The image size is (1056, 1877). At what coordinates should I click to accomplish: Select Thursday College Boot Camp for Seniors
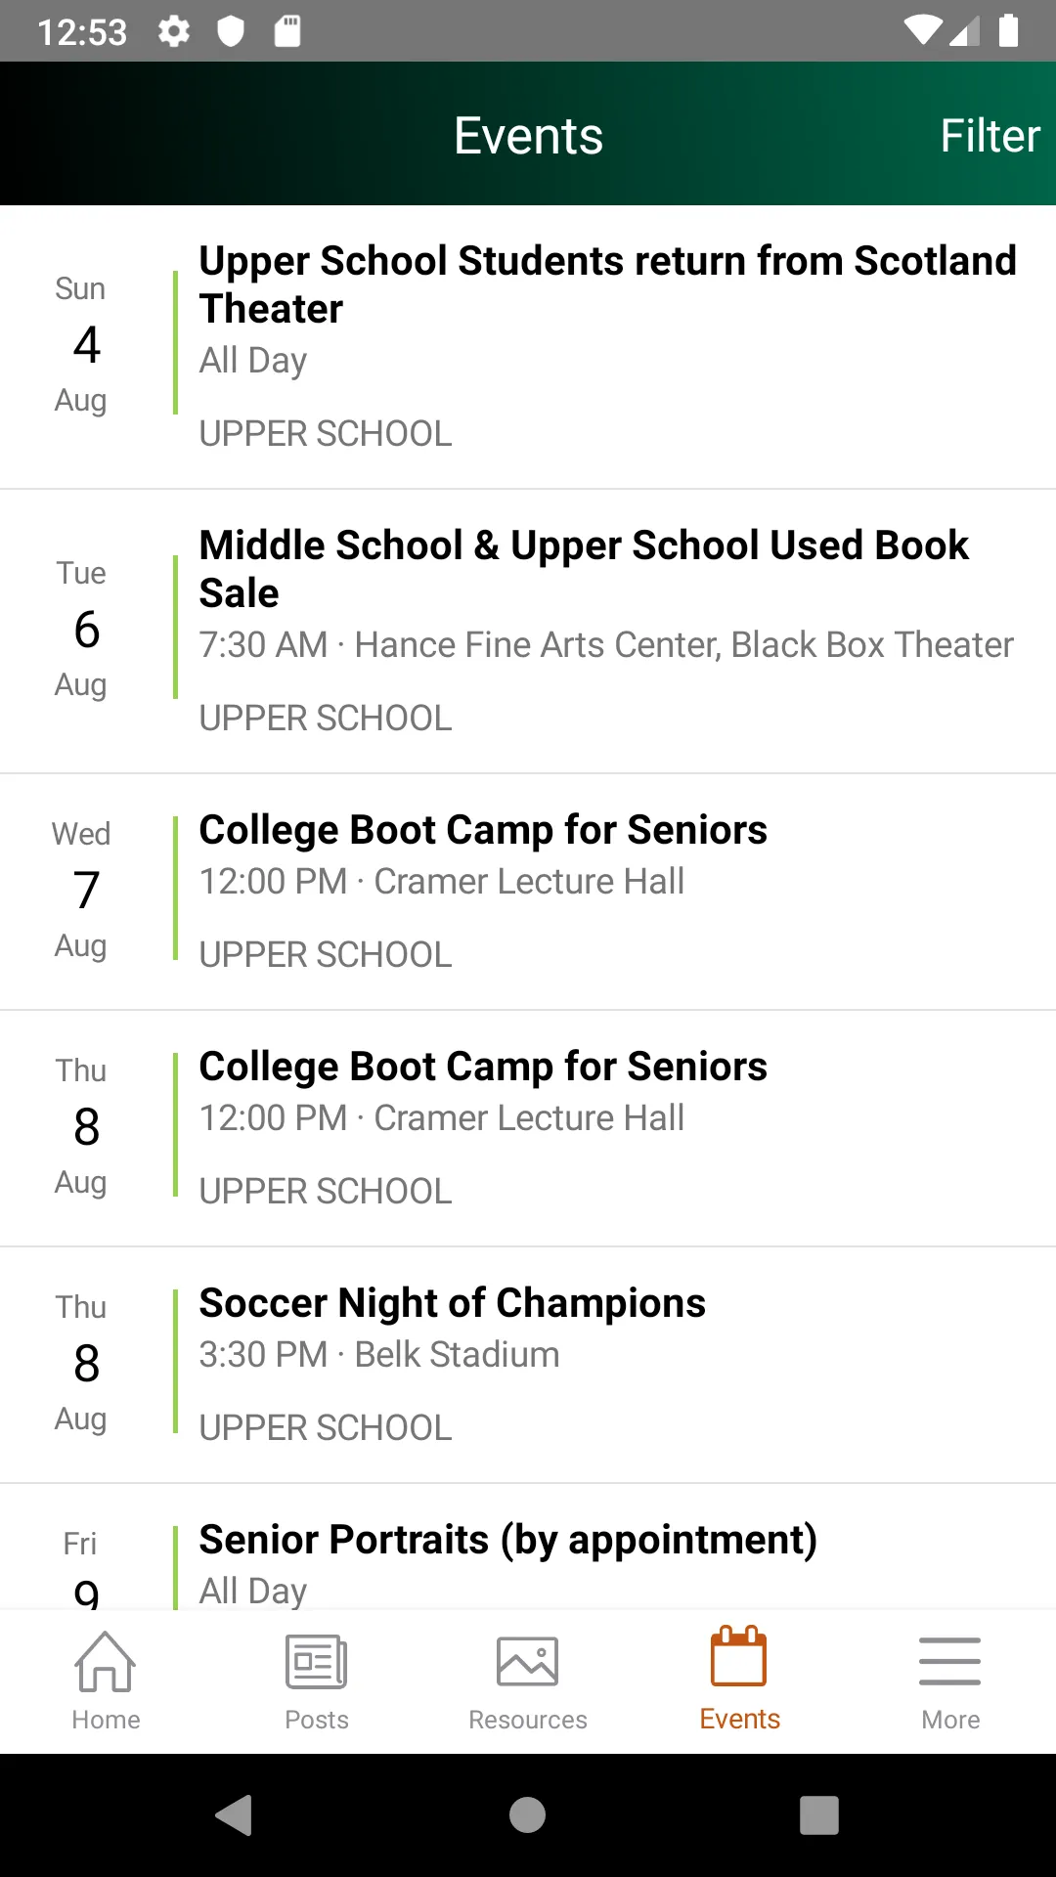pyautogui.click(x=528, y=1128)
